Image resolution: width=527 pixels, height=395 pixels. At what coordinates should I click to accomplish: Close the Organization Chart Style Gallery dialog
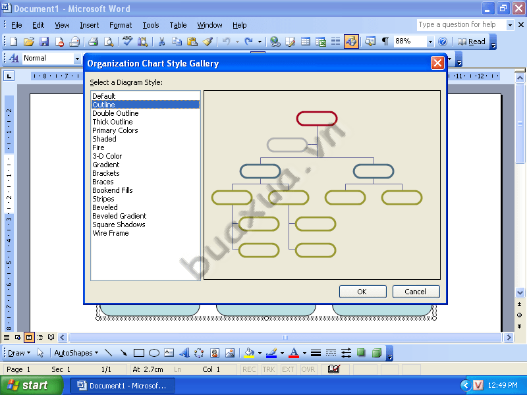[x=437, y=63]
